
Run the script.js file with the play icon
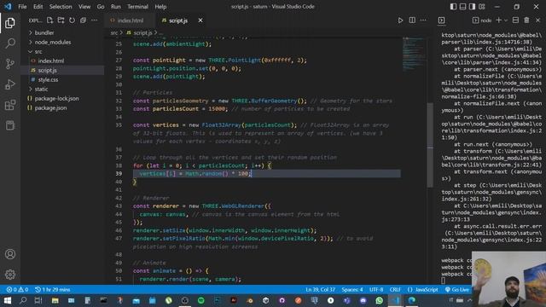click(400, 20)
